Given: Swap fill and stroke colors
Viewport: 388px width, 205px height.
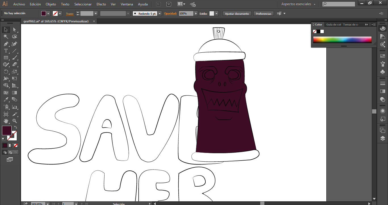Looking at the screenshot, I should coord(16,127).
